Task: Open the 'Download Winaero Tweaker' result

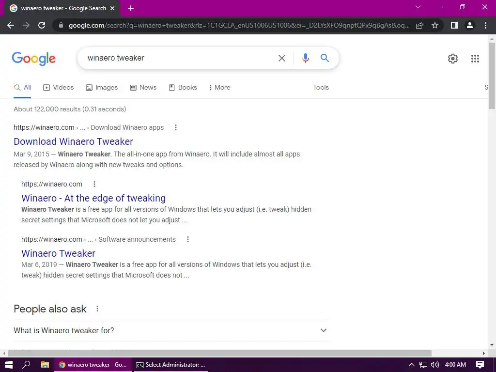Action: coord(74,141)
